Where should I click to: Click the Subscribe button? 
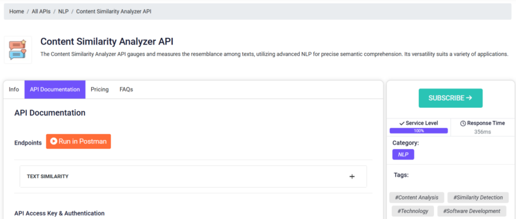450,98
